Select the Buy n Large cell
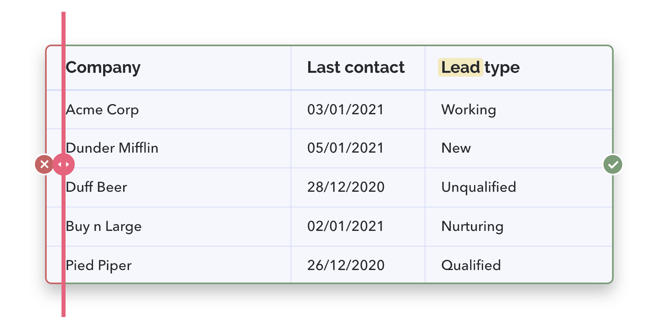 [169, 227]
